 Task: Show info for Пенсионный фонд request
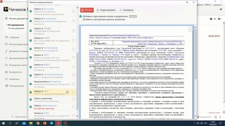(x=73, y=76)
